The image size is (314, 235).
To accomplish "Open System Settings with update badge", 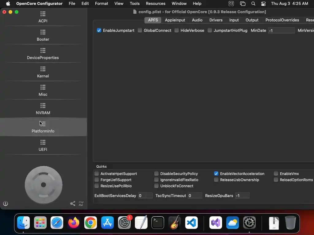I will (124, 222).
